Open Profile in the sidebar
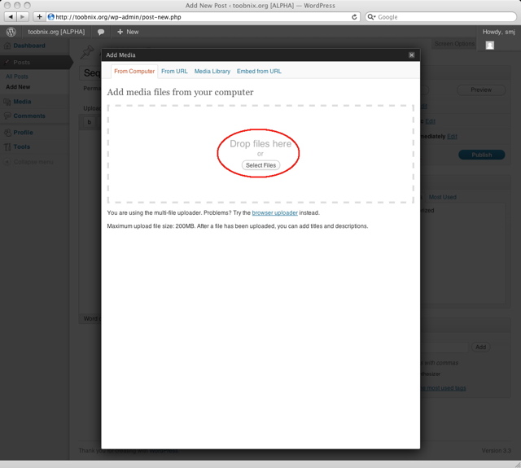This screenshot has width=521, height=468. click(x=24, y=132)
